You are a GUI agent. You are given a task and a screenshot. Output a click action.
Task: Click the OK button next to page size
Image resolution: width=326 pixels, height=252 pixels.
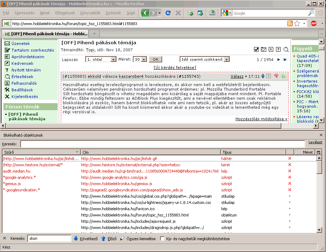pos(155,59)
